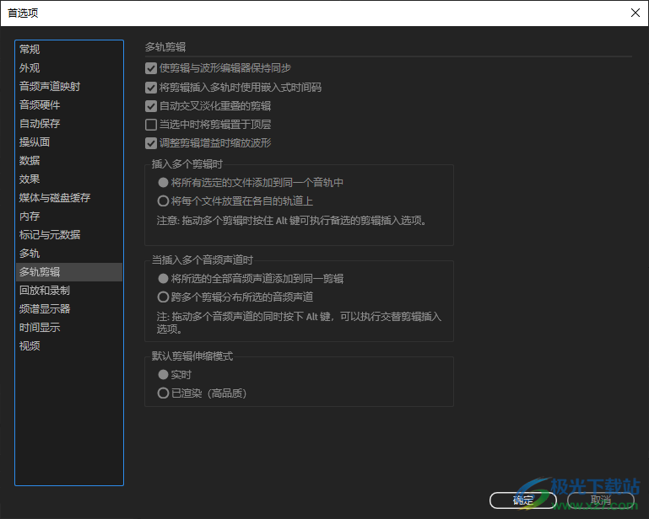The height and width of the screenshot is (519, 649).
Task: Click the 取消 button
Action: (601, 500)
